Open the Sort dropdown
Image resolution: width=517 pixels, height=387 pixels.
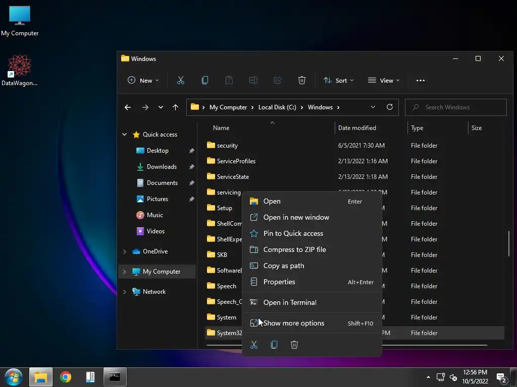tap(339, 80)
